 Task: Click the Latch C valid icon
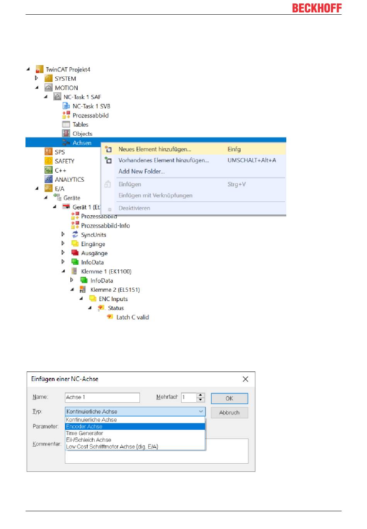110,317
